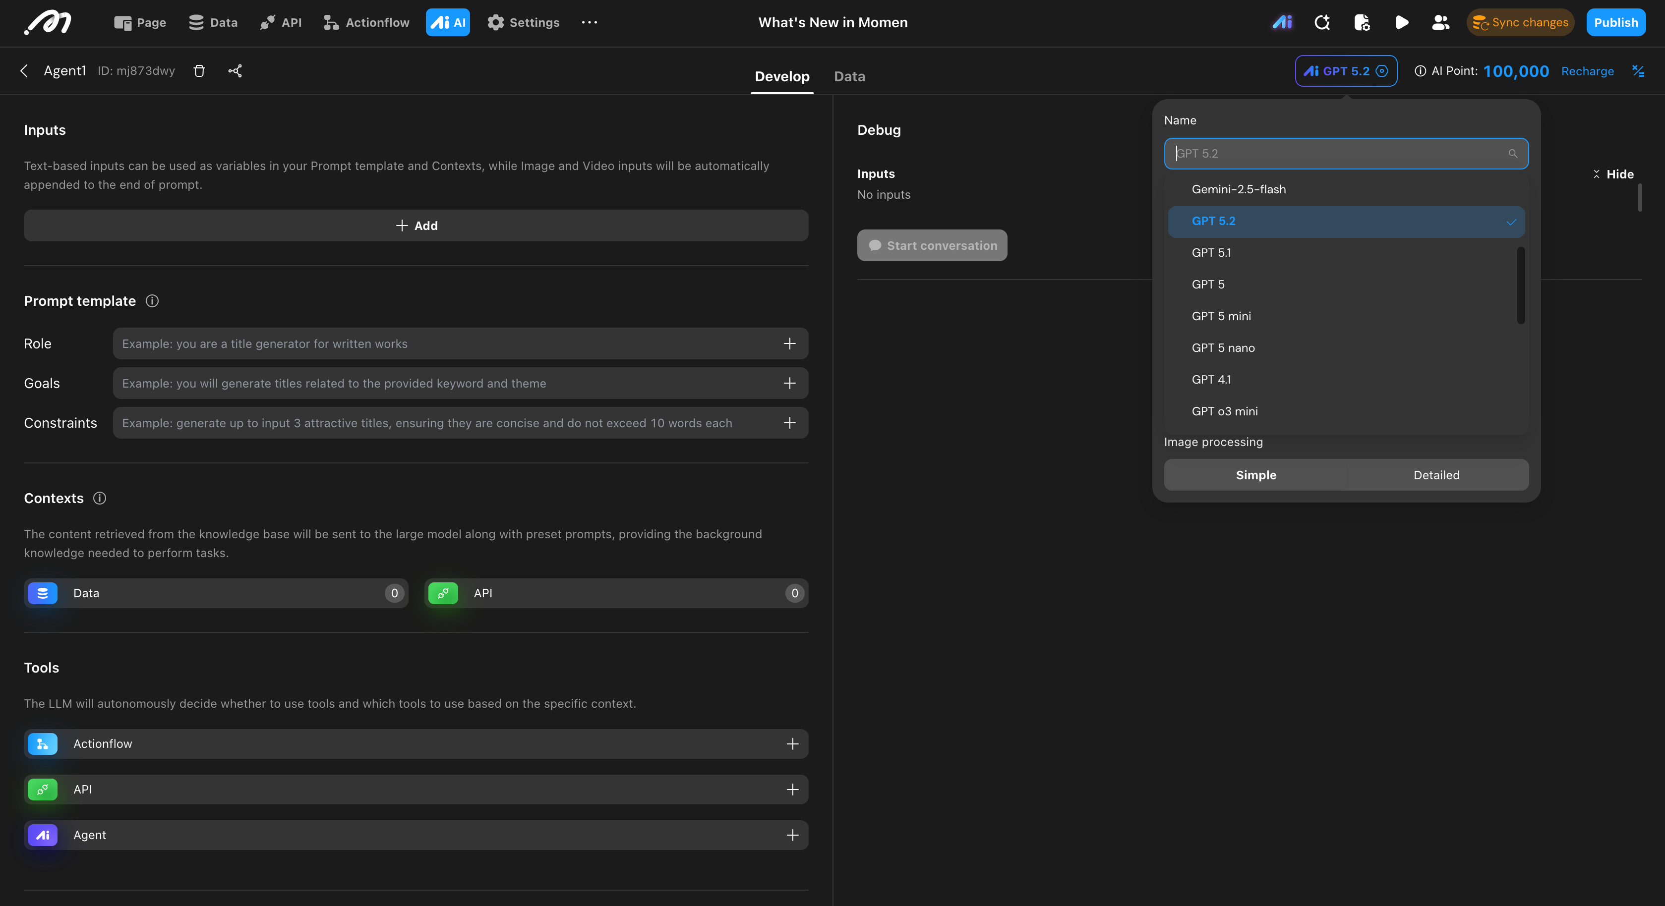Click the model list scrollbar
1665x906 pixels.
click(x=1520, y=285)
